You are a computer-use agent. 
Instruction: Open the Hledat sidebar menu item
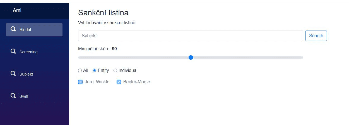pyautogui.click(x=34, y=30)
